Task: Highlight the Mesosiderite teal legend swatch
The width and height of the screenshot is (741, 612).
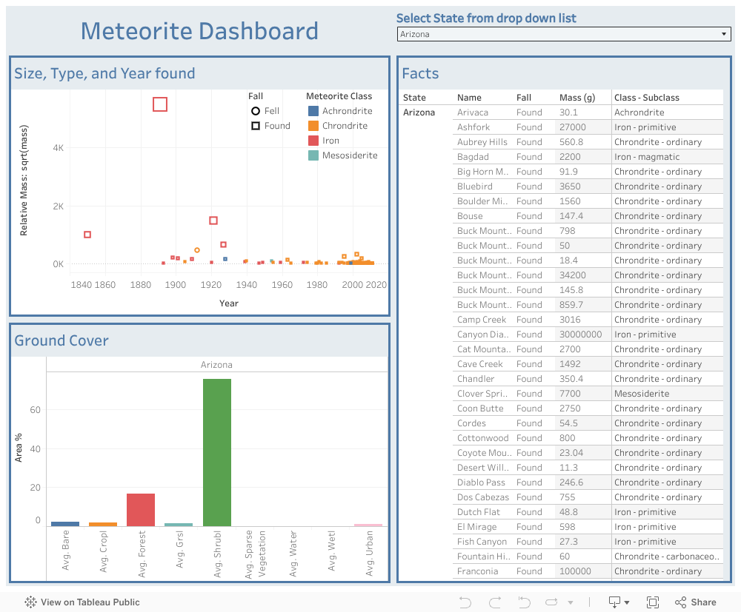Action: coord(313,155)
